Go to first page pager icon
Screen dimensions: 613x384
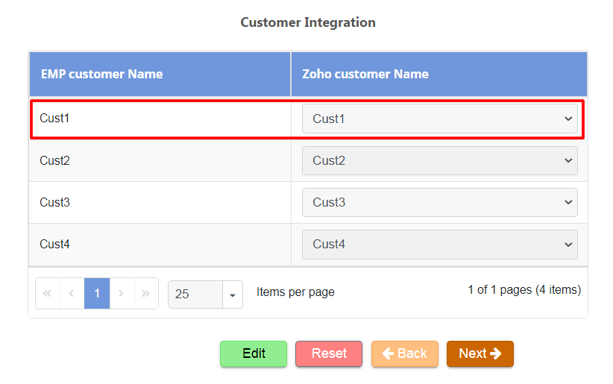tap(48, 294)
